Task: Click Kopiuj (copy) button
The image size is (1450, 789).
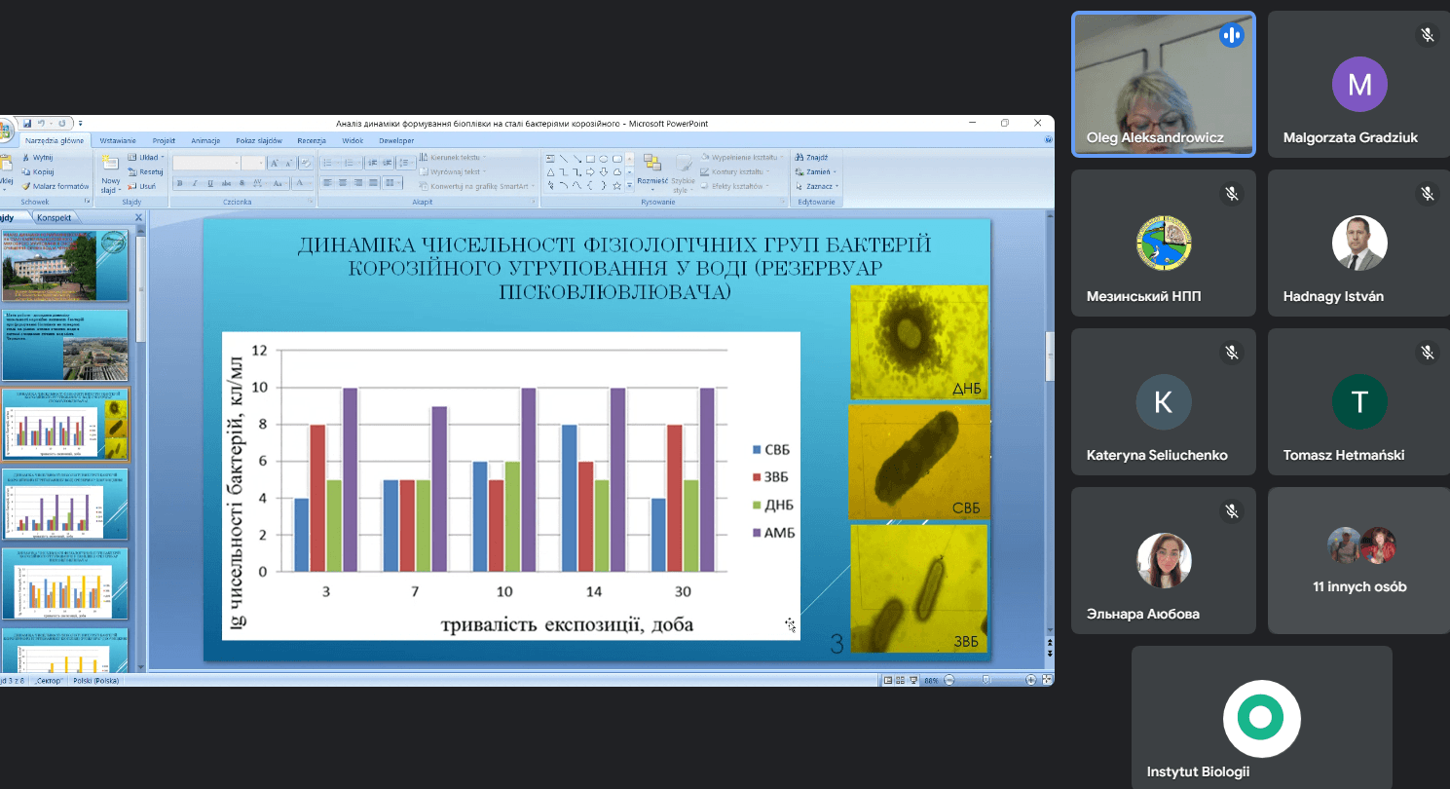Action: [x=37, y=171]
